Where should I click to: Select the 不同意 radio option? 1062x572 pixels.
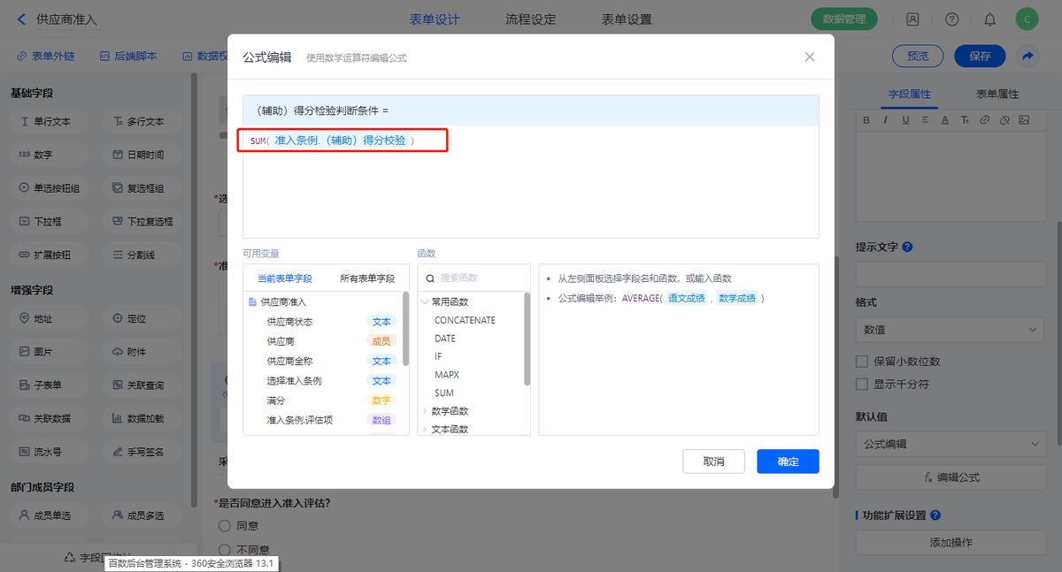tap(223, 550)
